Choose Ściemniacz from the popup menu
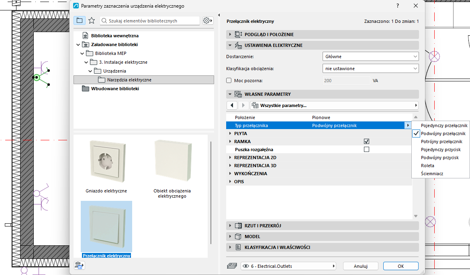 click(432, 174)
